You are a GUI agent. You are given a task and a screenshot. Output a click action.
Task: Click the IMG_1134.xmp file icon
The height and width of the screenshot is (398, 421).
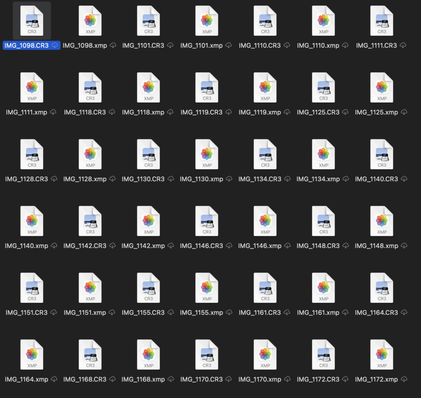click(324, 154)
